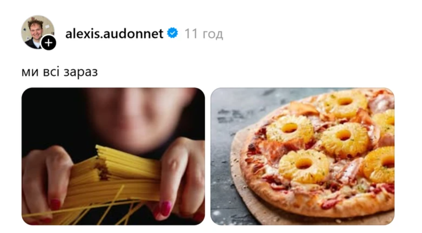This screenshot has height=233, width=422.
Task: Open the alexis.audonnet username link
Action: [x=114, y=33]
